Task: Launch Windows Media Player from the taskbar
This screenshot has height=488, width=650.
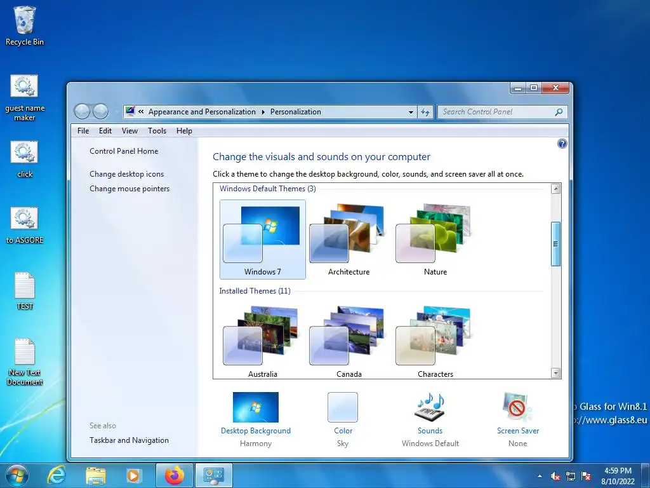Action: pos(133,475)
